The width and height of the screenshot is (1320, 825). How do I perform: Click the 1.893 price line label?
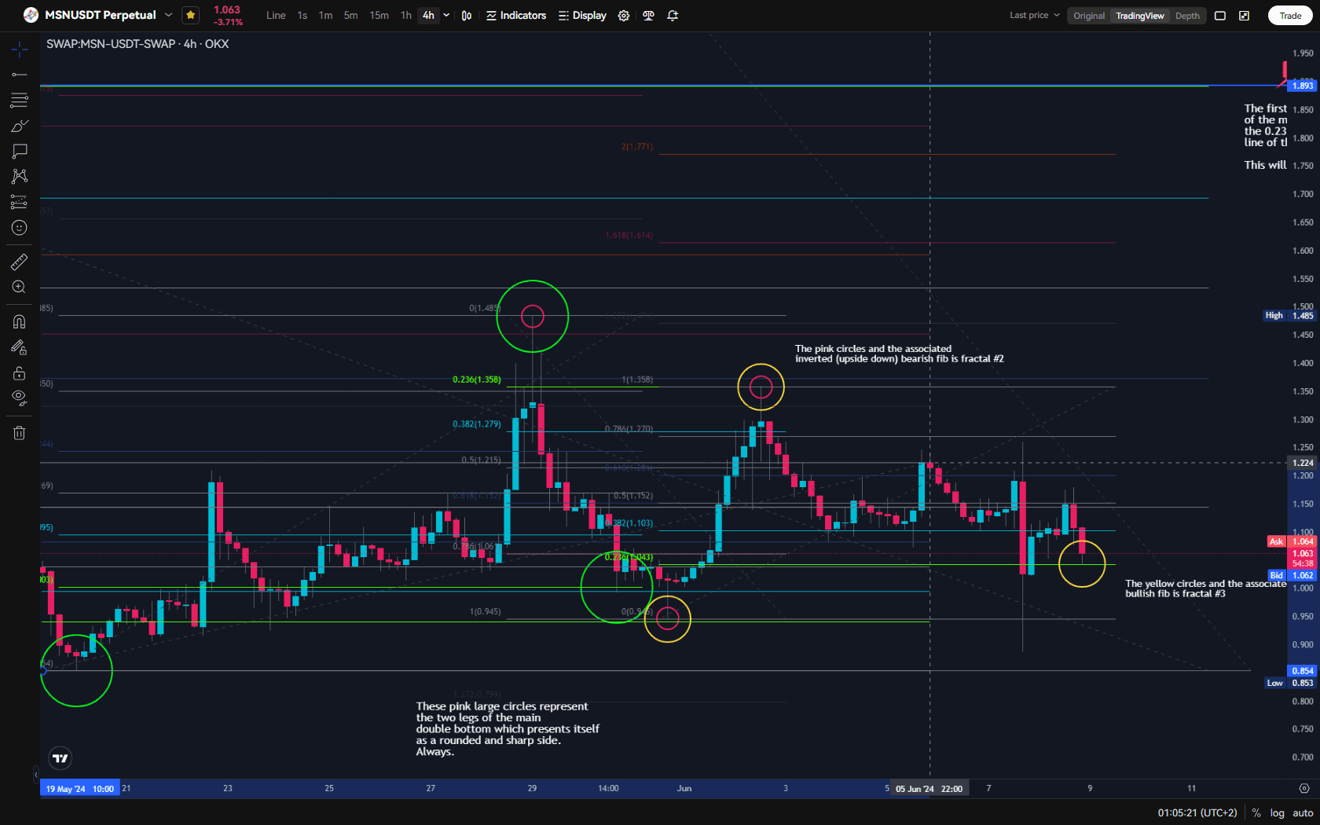coord(1302,86)
